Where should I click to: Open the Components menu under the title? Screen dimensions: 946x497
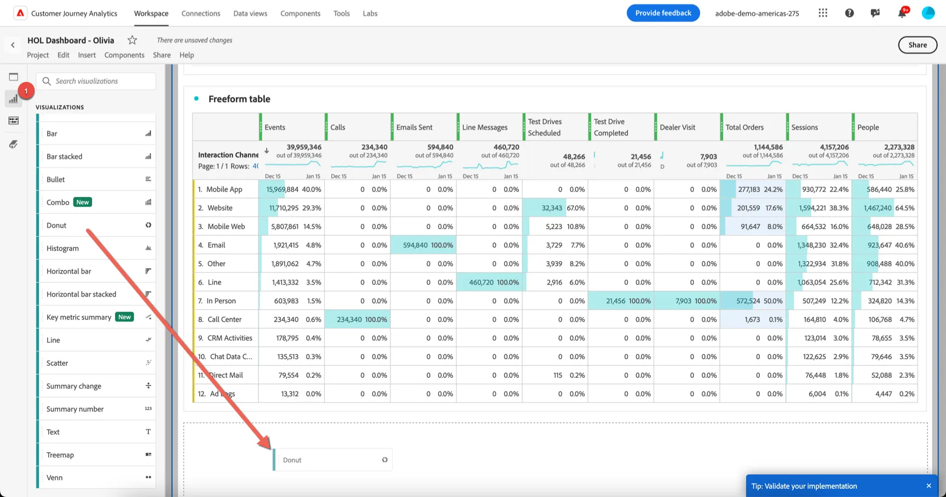click(x=124, y=55)
